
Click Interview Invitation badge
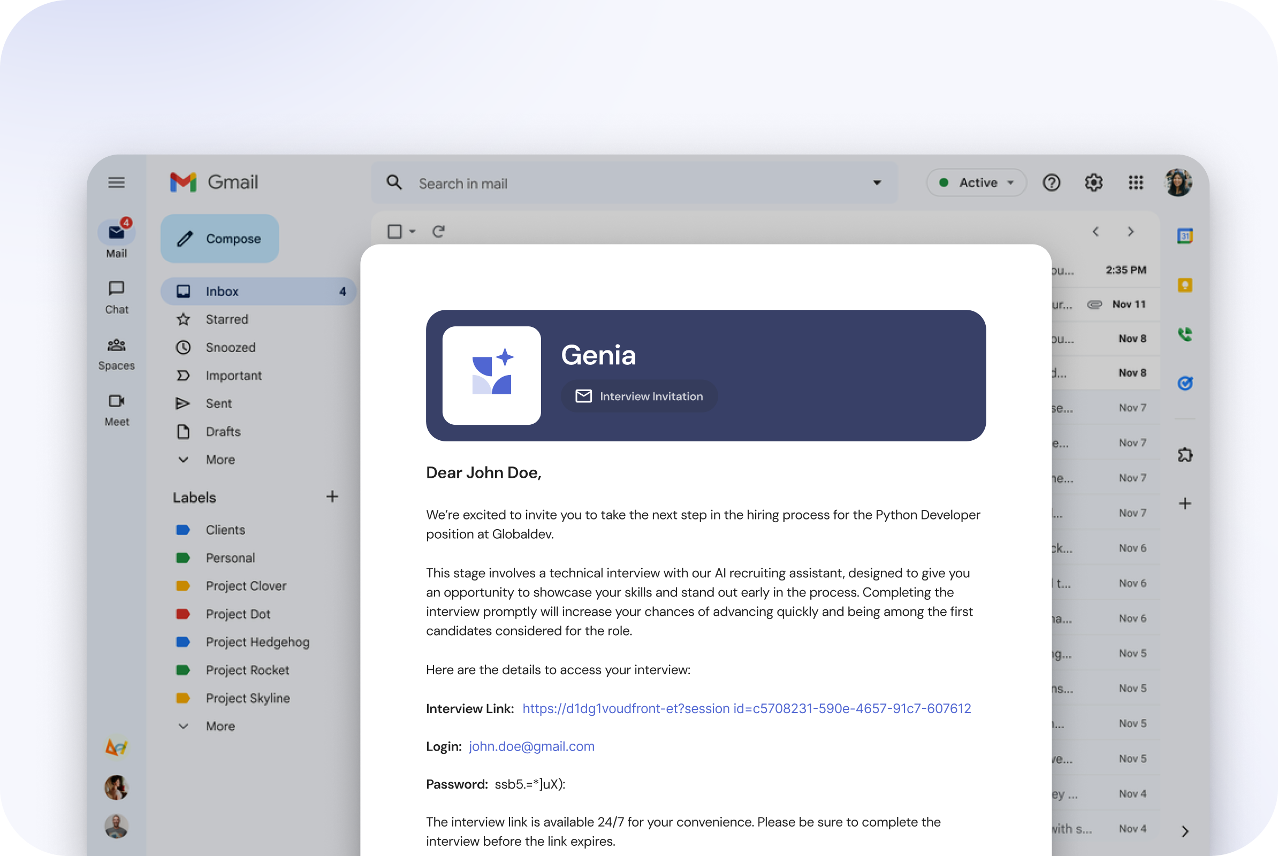click(x=639, y=396)
